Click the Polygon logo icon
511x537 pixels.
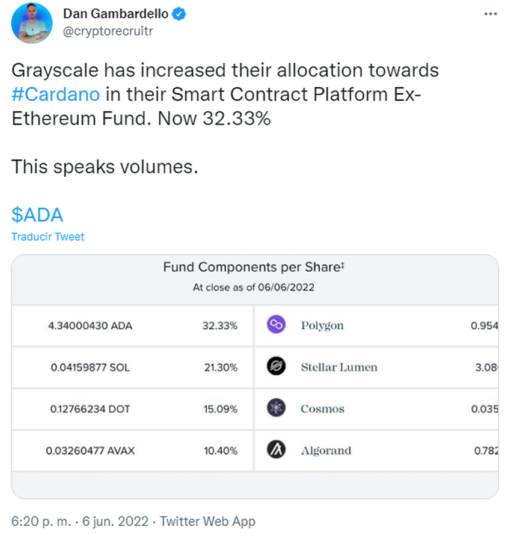tap(276, 325)
